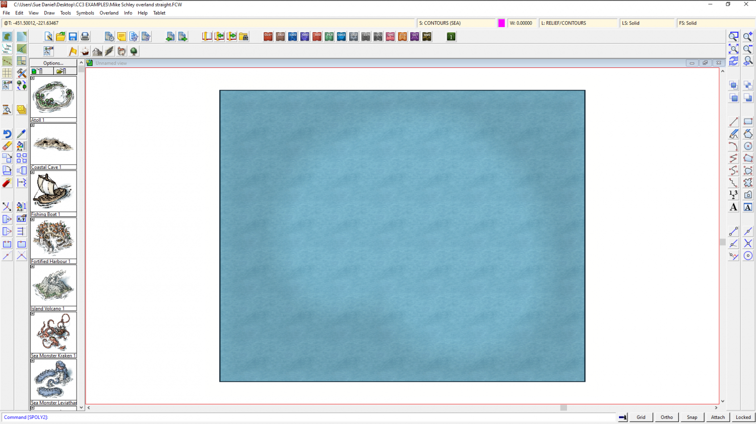Viewport: 756px width, 424px height.
Task: Select the Explode dynamite tool
Action: tap(7, 183)
